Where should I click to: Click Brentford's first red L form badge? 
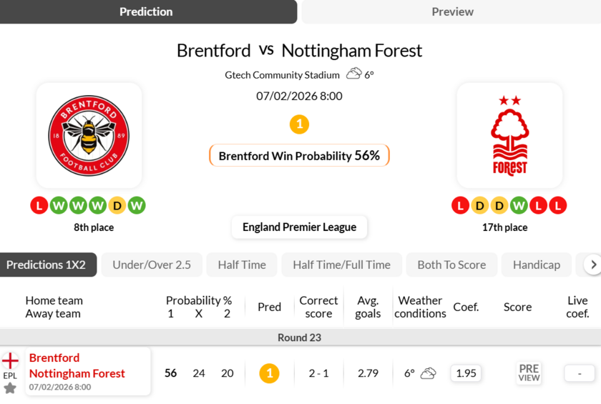(39, 206)
